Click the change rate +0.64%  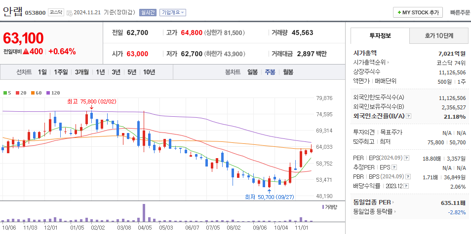click(62, 52)
